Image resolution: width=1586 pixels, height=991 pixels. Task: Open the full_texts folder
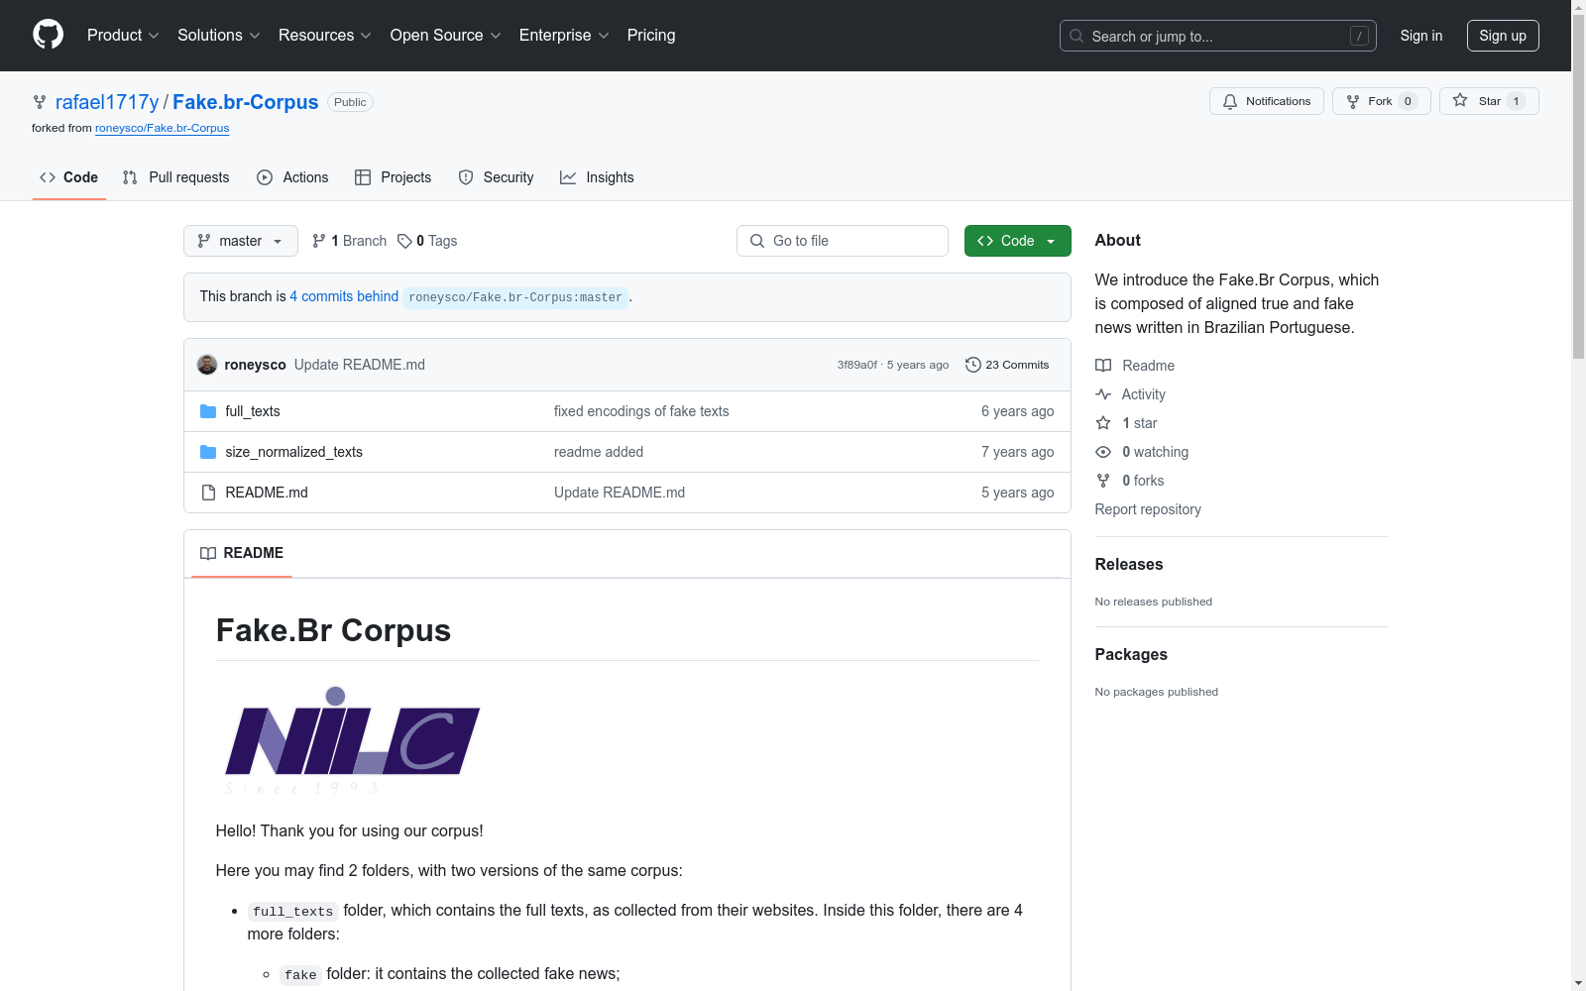(x=253, y=411)
